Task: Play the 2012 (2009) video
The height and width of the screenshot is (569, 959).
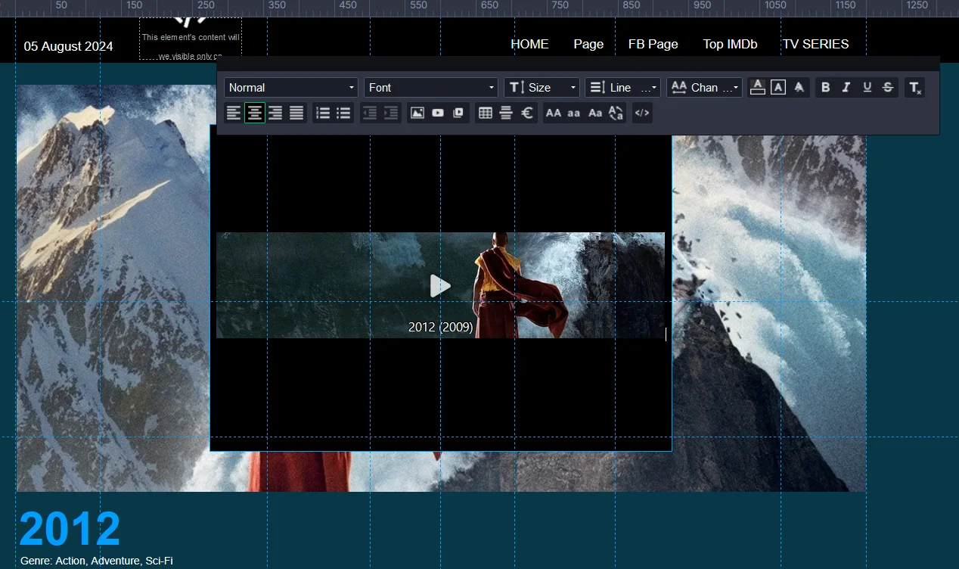Action: (x=440, y=286)
